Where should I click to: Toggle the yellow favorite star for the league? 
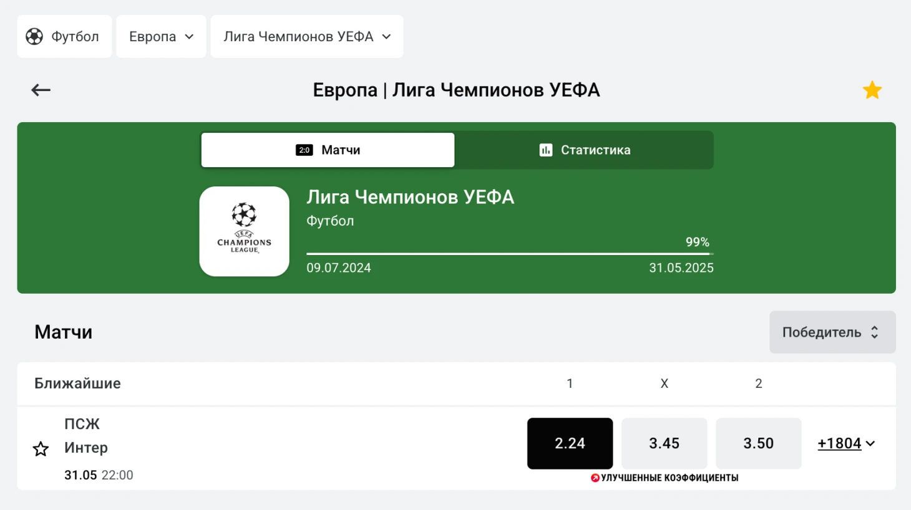click(x=872, y=90)
